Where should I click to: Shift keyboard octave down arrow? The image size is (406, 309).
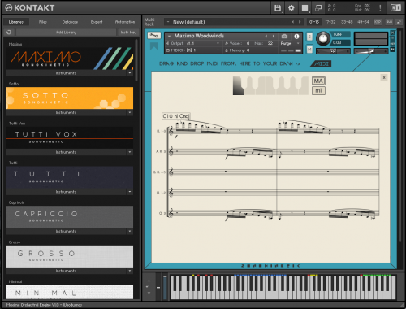coord(149,293)
